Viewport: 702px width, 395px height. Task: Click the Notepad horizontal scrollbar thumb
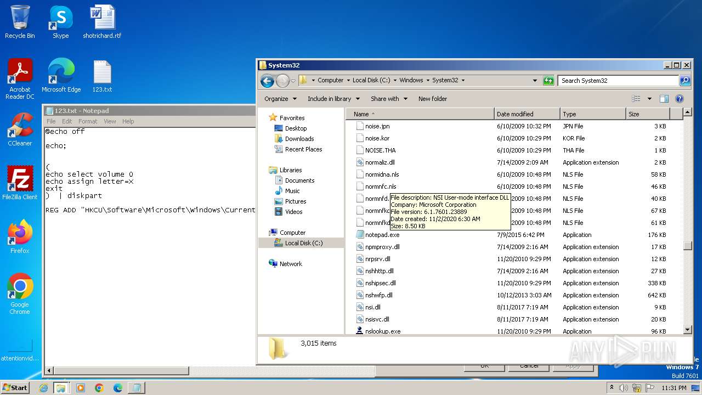click(121, 371)
